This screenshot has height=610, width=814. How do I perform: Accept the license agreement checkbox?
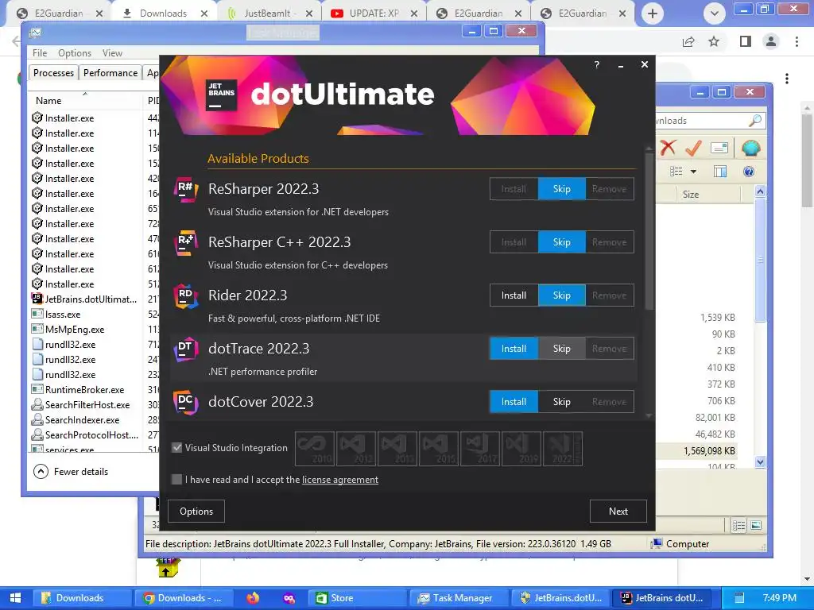pos(177,479)
